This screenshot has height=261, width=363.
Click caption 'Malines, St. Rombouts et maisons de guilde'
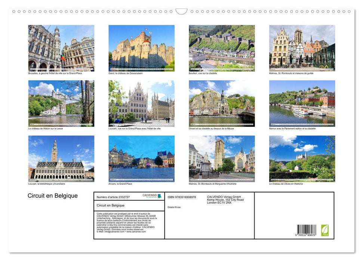291,73
